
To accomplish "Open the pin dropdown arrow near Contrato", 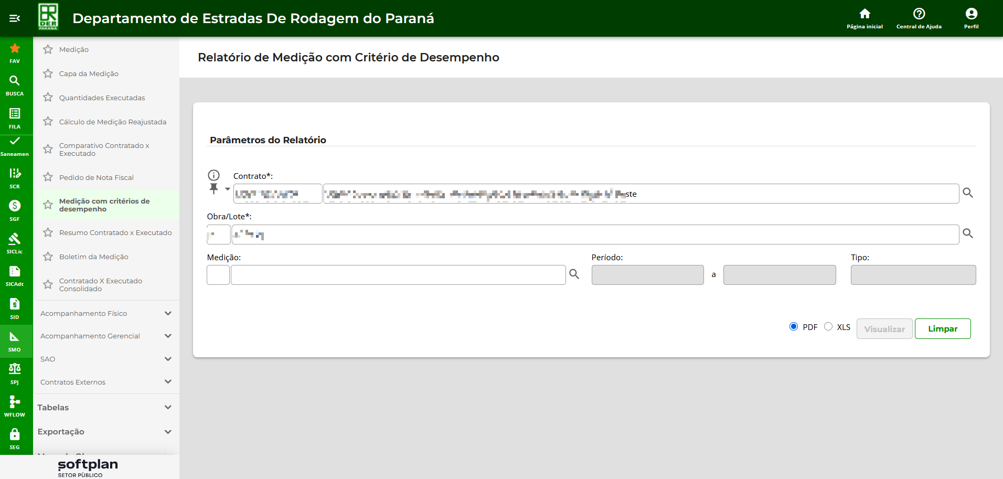I will (x=228, y=189).
